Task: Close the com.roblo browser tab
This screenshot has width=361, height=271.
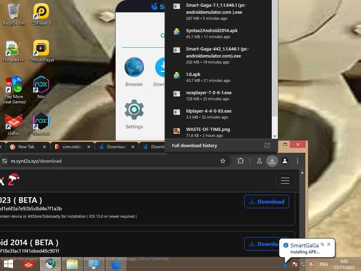Action: [x=88, y=147]
